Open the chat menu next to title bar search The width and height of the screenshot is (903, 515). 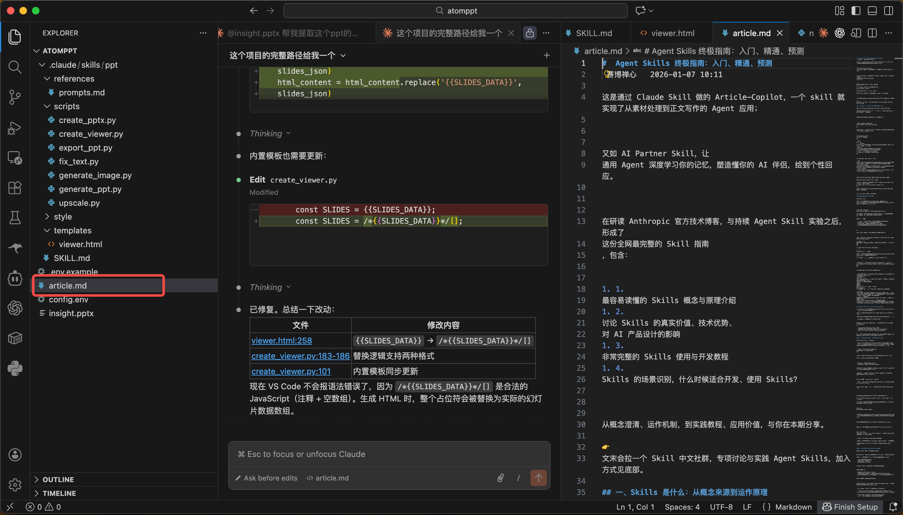point(645,11)
